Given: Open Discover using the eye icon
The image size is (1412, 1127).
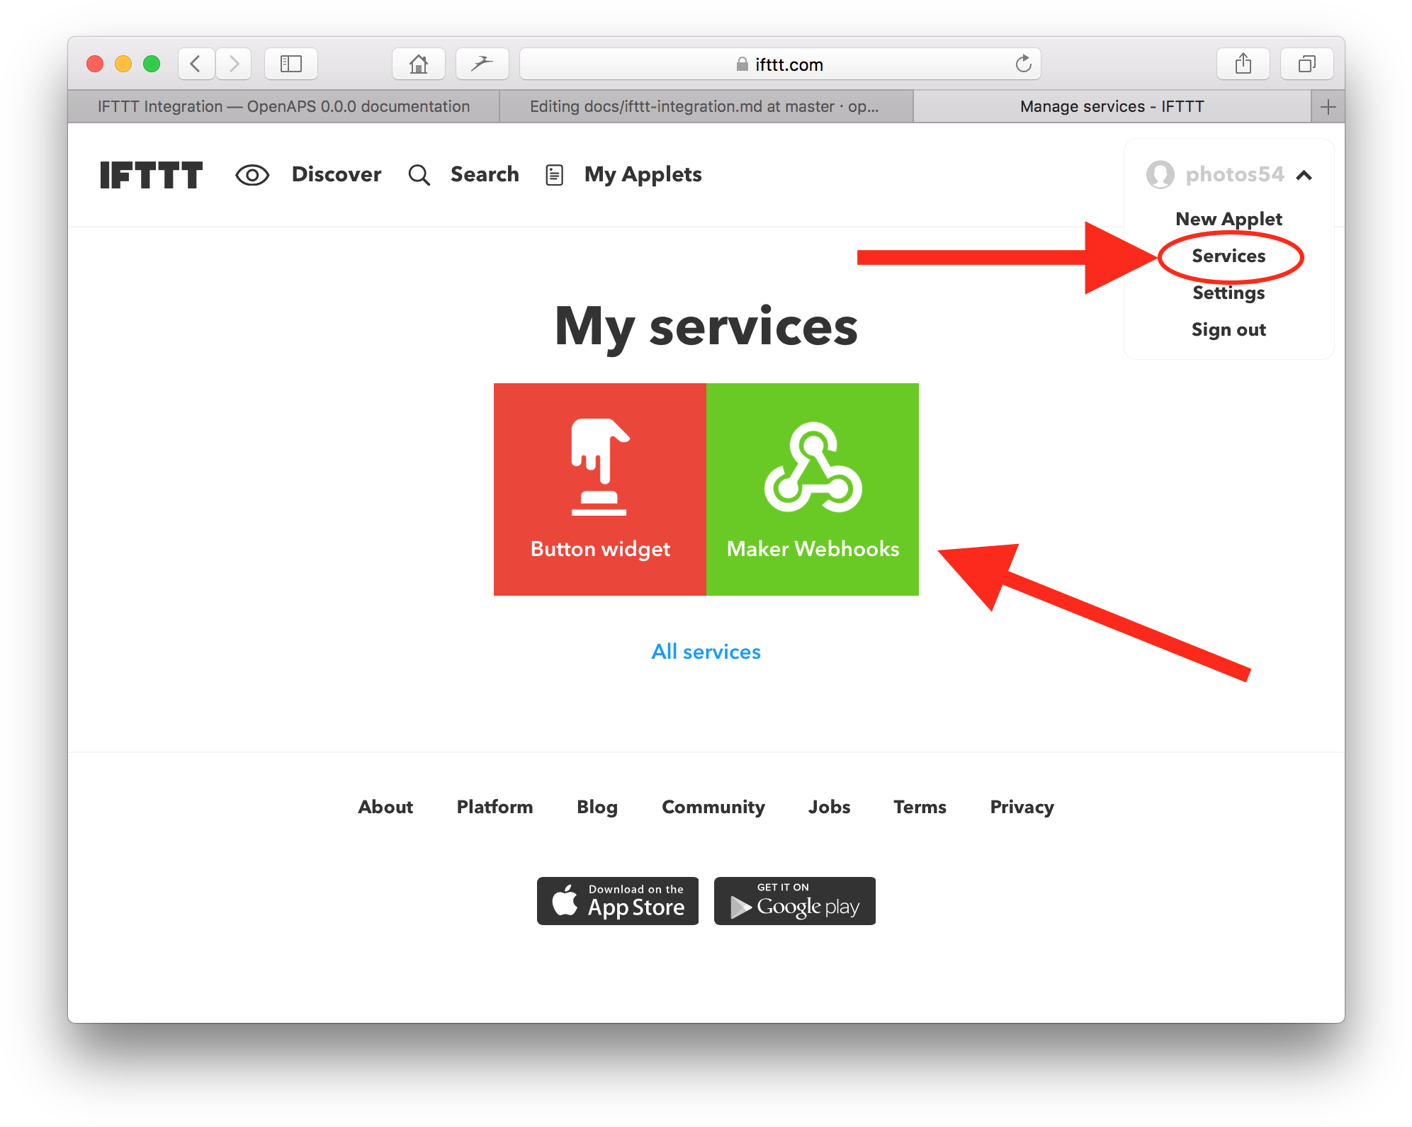Looking at the screenshot, I should click(252, 174).
